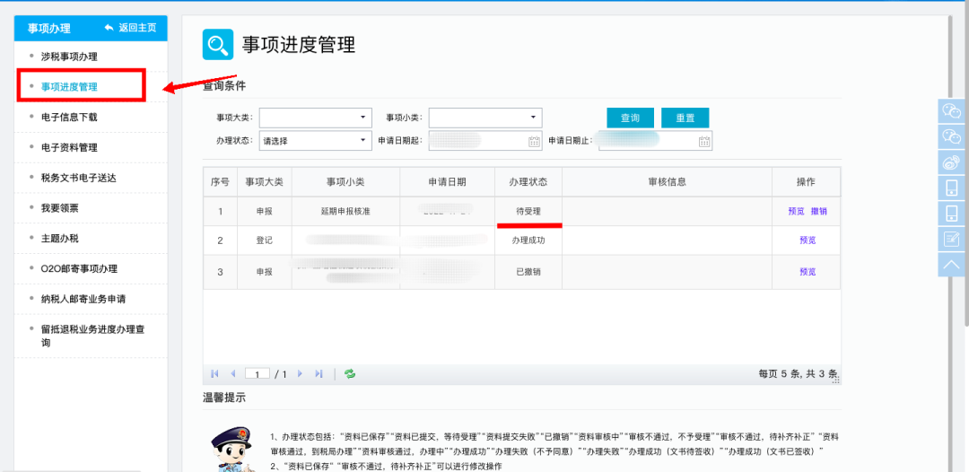Click the 查询 button
The height and width of the screenshot is (472, 969).
630,118
